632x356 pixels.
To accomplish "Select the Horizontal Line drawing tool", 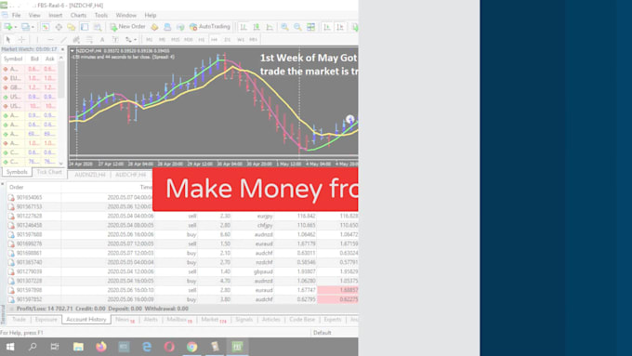I will tap(50, 40).
